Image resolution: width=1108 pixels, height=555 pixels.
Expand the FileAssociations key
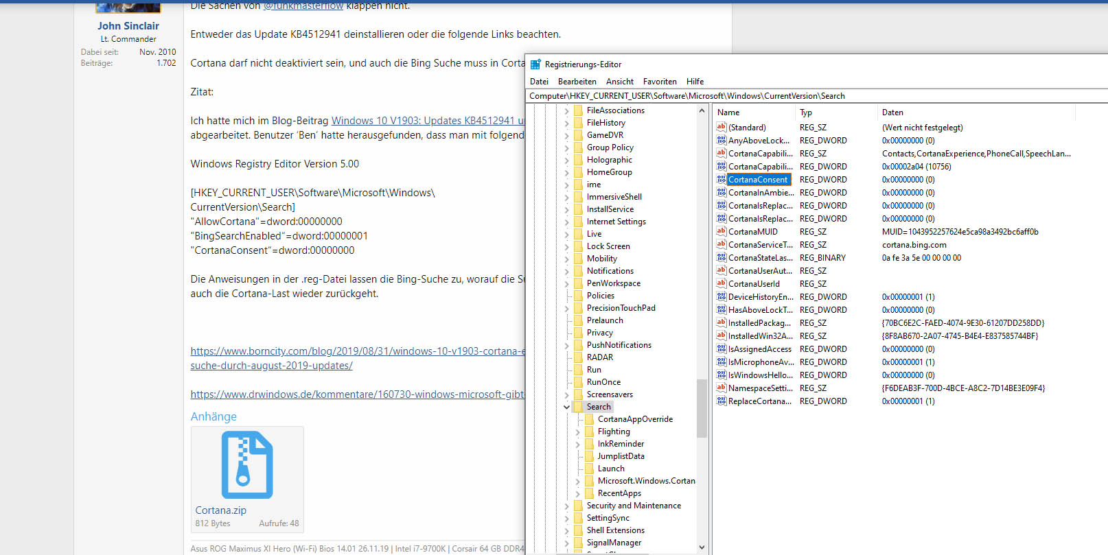[x=567, y=110]
